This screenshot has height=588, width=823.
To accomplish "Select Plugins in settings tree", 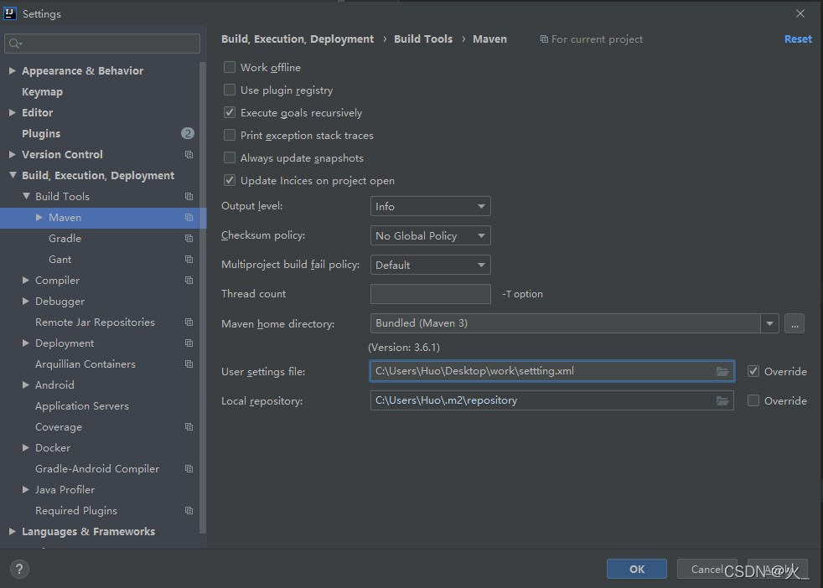I will [x=41, y=134].
